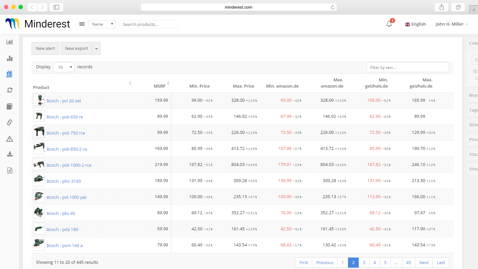Click the browser address bar
Viewport: 478px width, 269px height.
(239, 7)
